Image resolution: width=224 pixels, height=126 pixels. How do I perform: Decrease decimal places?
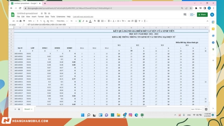coord(44,21)
